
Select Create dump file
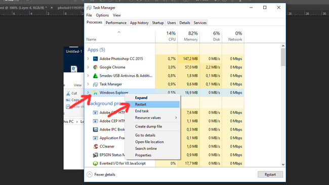[x=152, y=127]
